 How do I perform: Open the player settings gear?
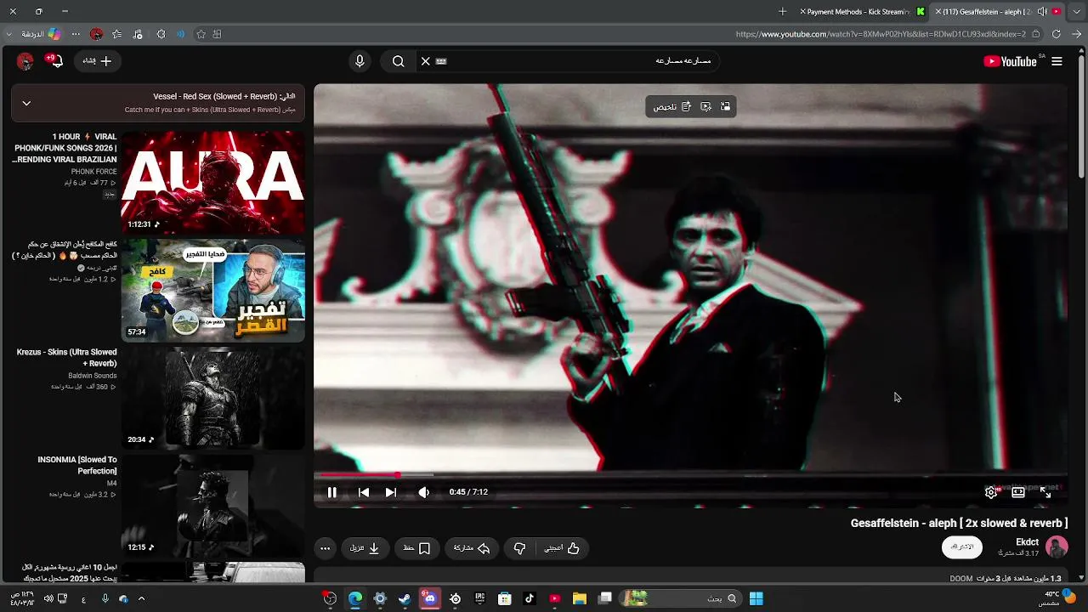(991, 492)
